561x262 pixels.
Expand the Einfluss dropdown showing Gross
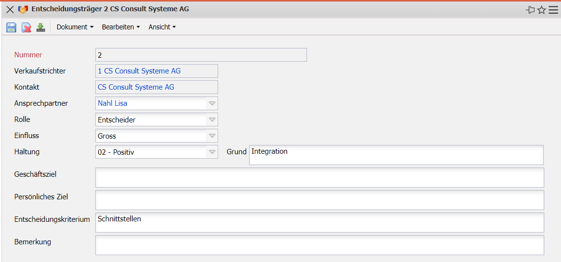coord(212,136)
